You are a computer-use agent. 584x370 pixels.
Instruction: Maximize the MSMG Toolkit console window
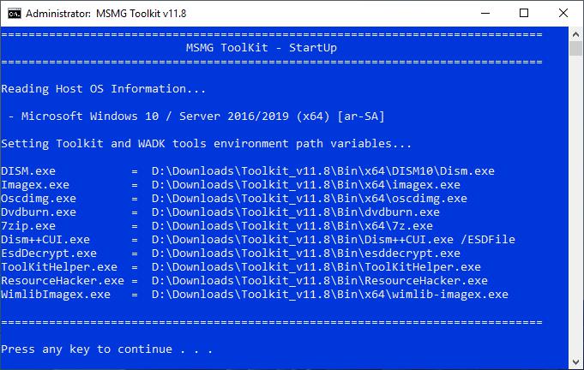click(x=524, y=13)
